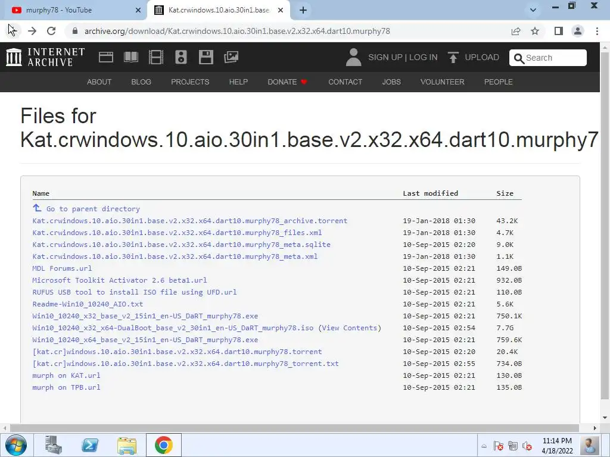Open the ABOUT menu item

coord(99,82)
